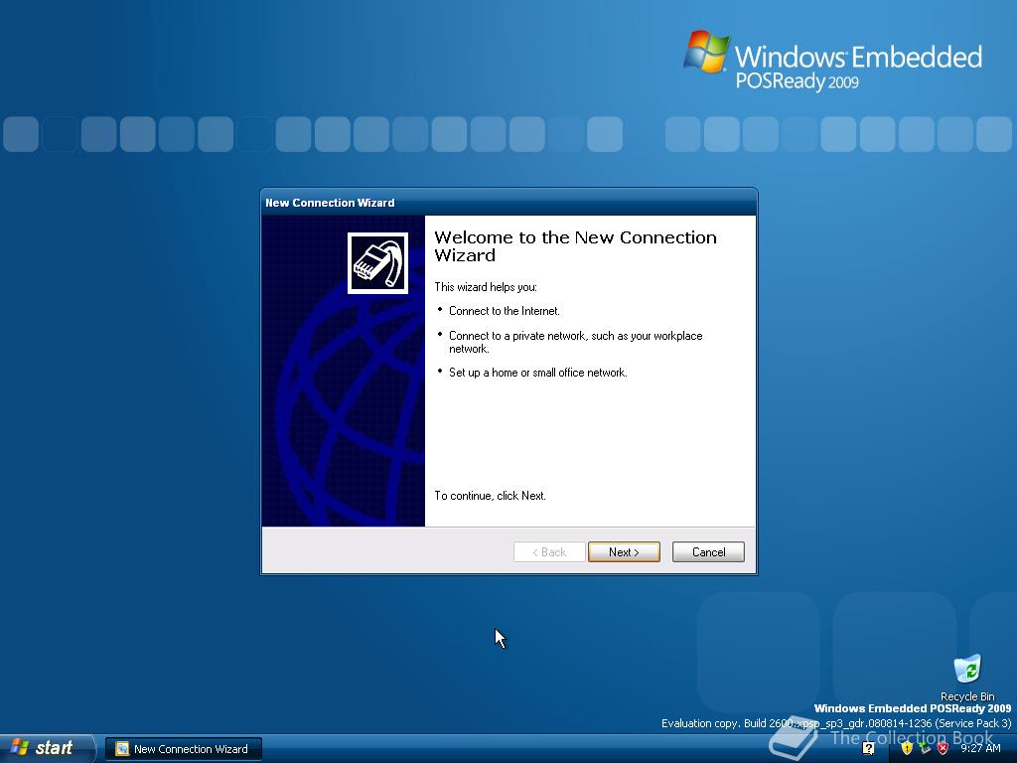
Task: Click the Next button in the wizard
Action: click(x=624, y=551)
